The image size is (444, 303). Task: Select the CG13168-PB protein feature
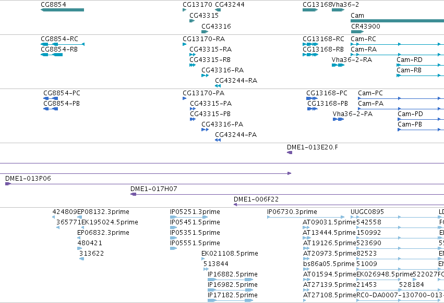(313, 109)
